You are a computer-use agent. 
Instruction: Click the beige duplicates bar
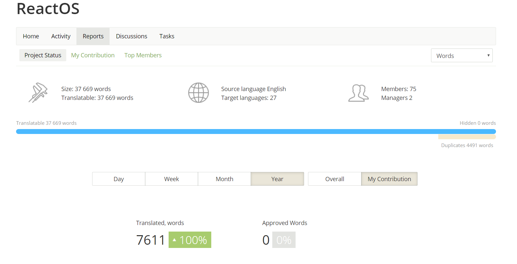click(x=467, y=137)
